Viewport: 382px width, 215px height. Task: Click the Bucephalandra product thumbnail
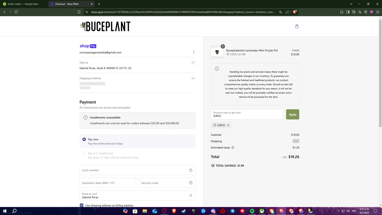tap(217, 52)
